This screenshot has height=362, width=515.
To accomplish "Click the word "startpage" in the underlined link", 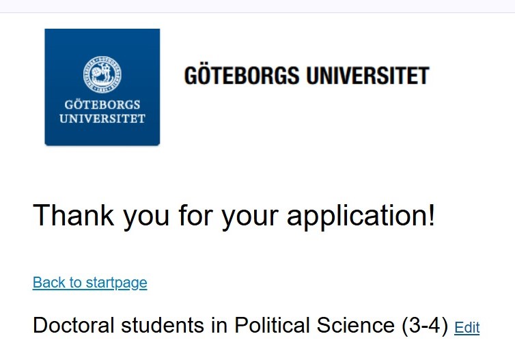I will (x=116, y=283).
